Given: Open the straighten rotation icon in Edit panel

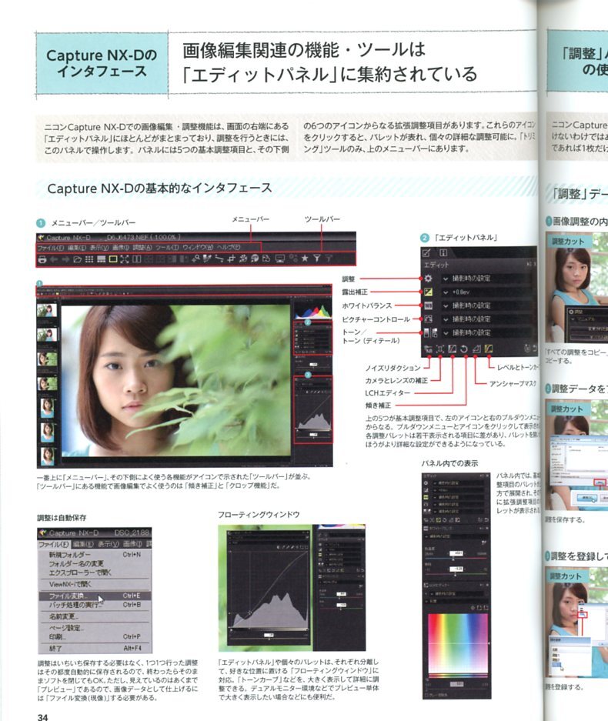Looking at the screenshot, I should coord(464,349).
